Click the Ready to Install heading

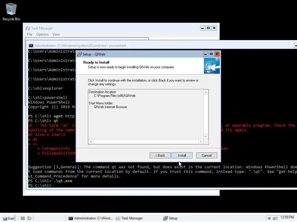pyautogui.click(x=96, y=62)
